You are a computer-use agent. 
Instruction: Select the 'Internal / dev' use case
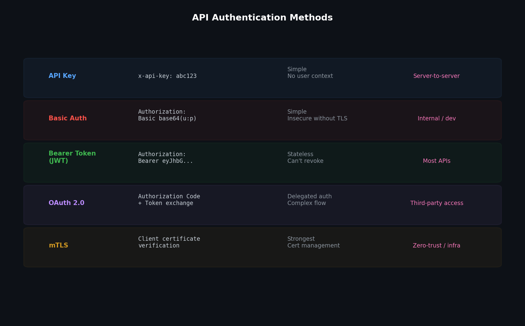point(437,119)
